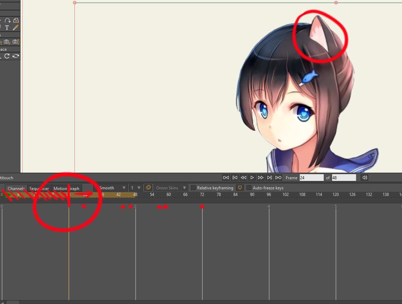Select camera tool with orange bracket
The width and height of the screenshot is (402, 304).
pyautogui.click(x=16, y=41)
